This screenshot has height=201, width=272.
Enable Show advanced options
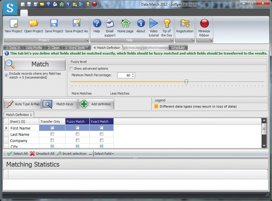71,68
